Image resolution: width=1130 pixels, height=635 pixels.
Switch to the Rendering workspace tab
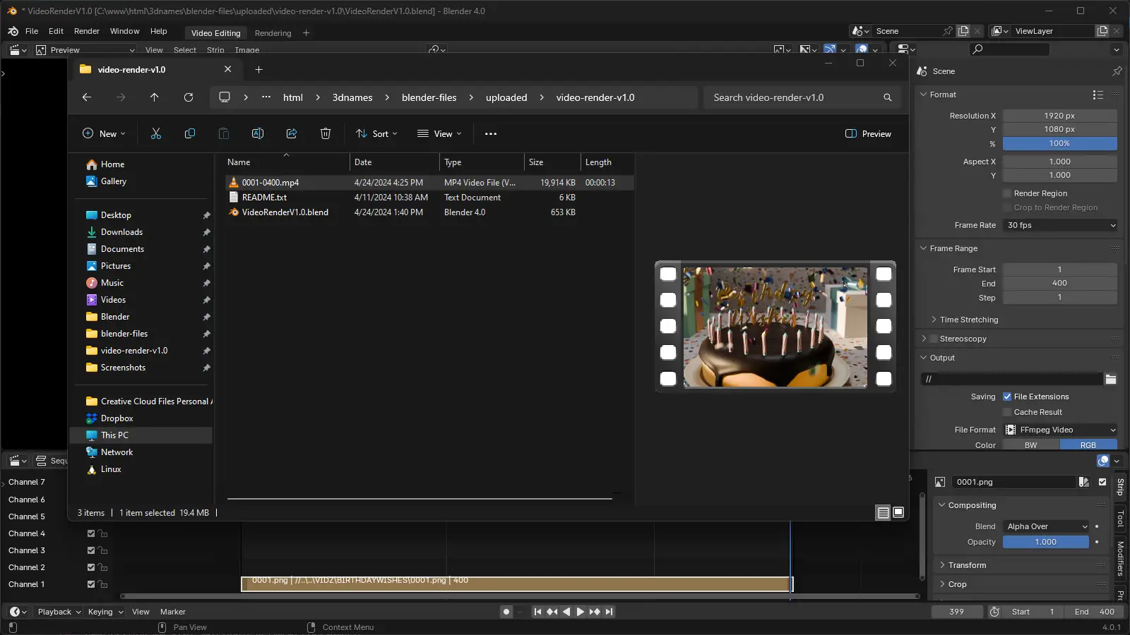(273, 33)
